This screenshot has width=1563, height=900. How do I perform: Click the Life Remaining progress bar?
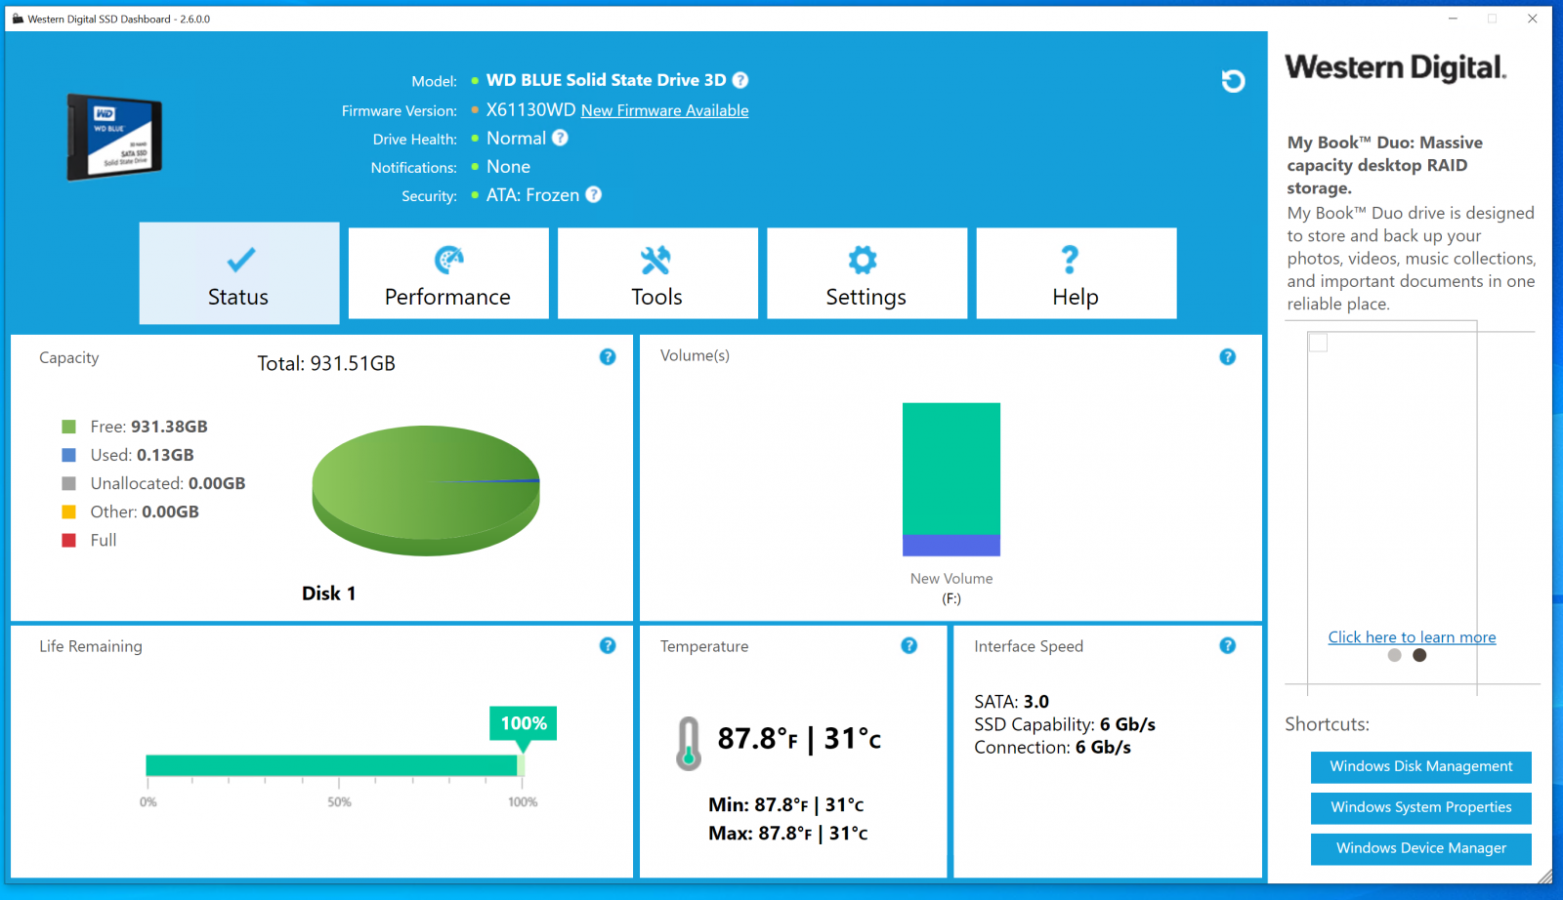[x=332, y=766]
